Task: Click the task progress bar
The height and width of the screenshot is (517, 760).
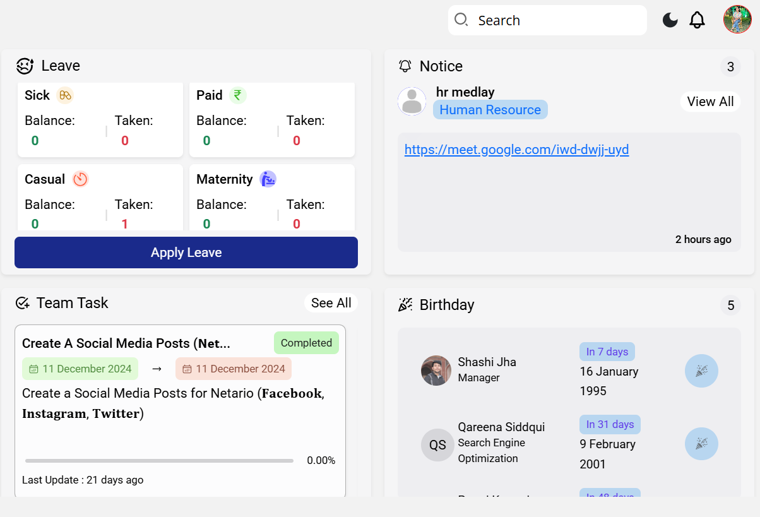Action: point(159,461)
